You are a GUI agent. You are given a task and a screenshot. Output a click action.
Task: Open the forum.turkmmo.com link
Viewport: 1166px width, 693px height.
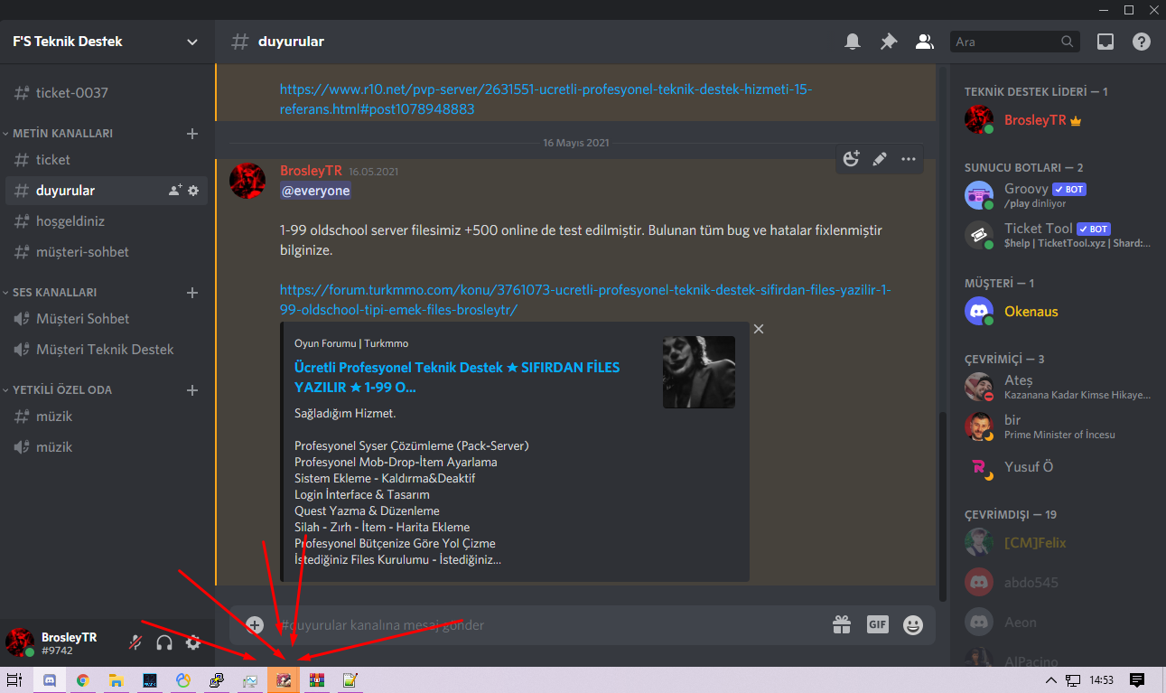pyautogui.click(x=585, y=300)
